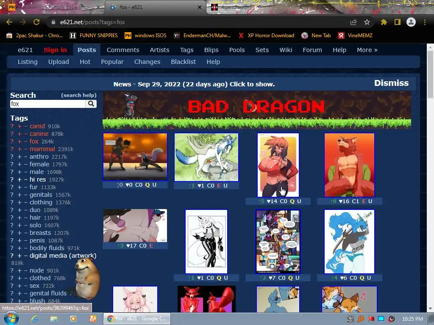Open Chrome's three-dot menu
434x325 pixels.
(425, 22)
